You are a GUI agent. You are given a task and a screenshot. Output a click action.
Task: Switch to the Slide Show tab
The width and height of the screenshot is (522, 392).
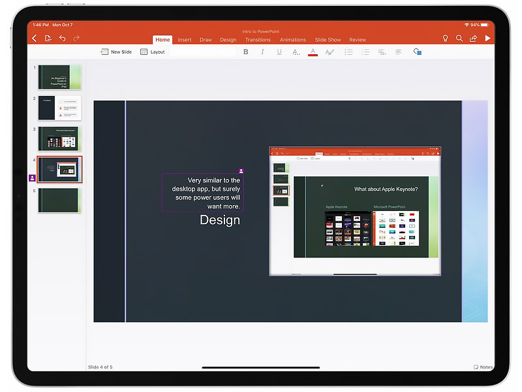328,40
